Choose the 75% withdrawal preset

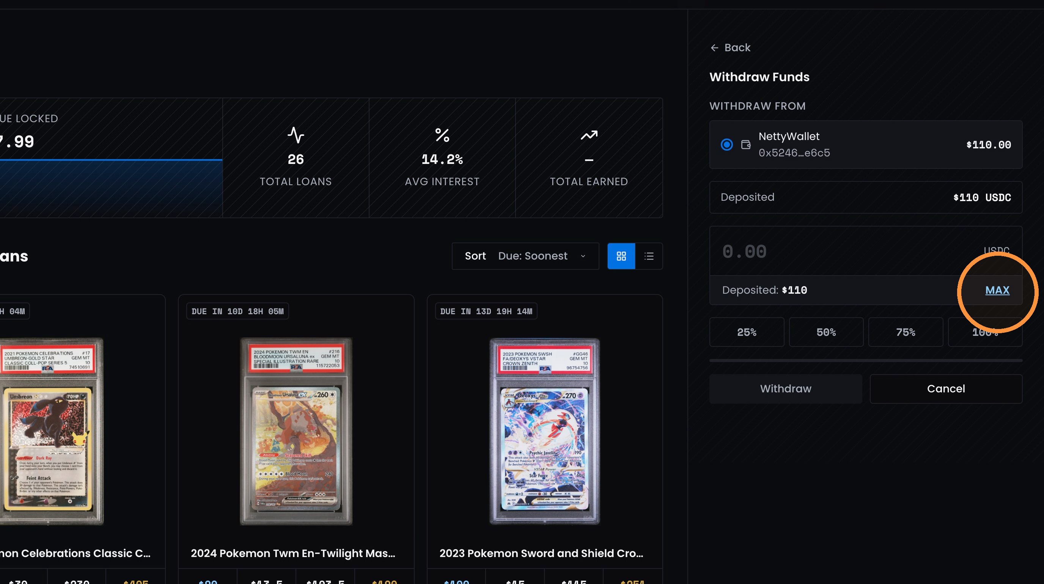tap(906, 332)
